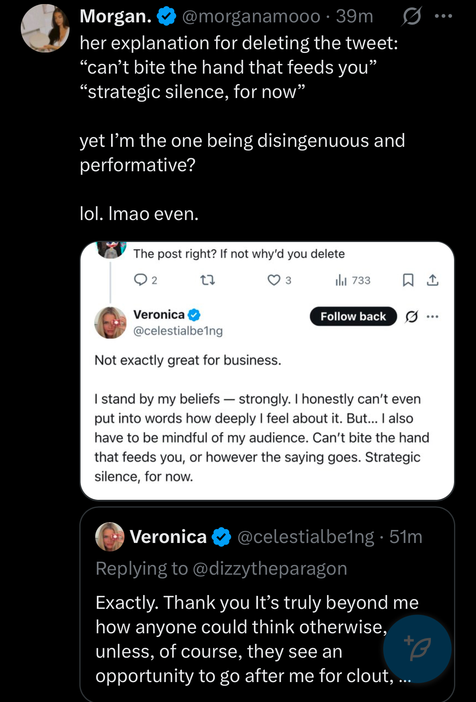Tap Veronica's avatar in the quoted tweet
This screenshot has width=476, height=702.
click(x=109, y=536)
